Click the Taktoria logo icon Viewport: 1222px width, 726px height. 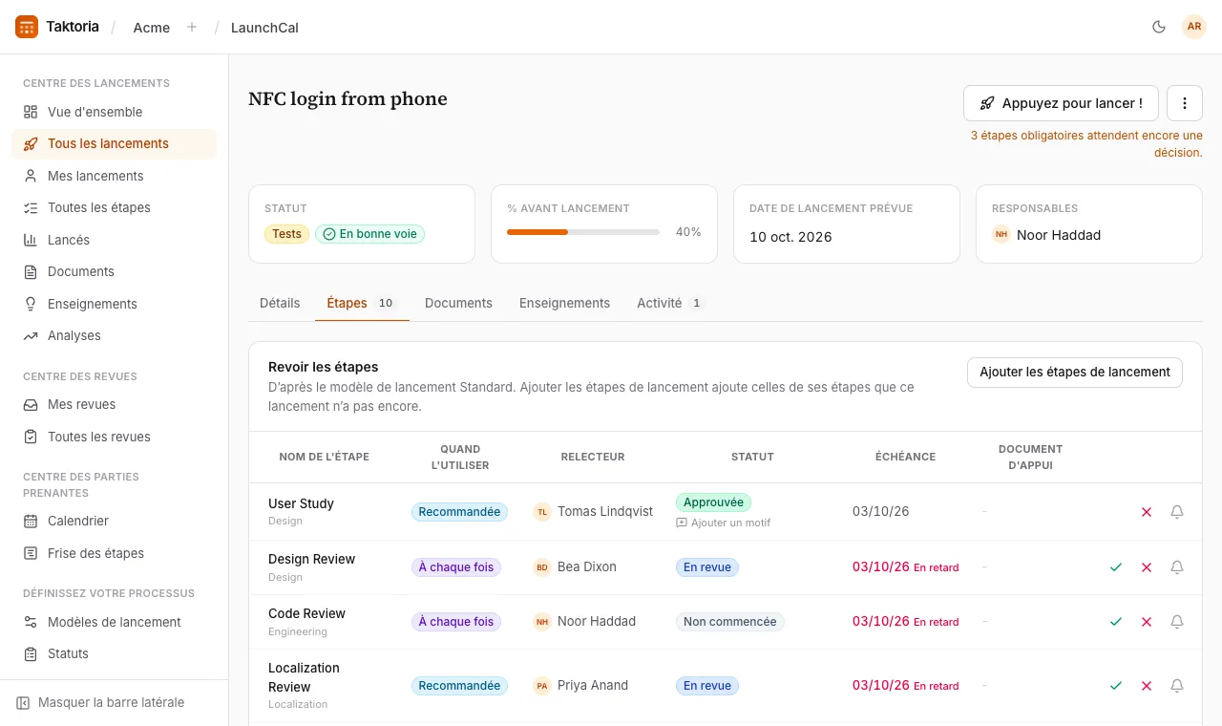tap(27, 27)
